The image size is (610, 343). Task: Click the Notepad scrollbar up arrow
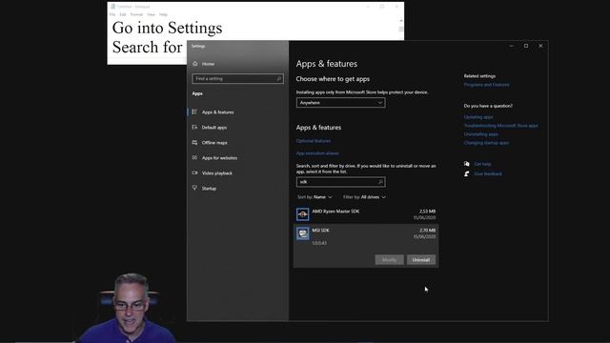pyautogui.click(x=400, y=20)
